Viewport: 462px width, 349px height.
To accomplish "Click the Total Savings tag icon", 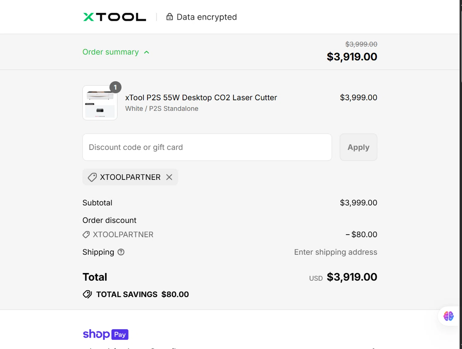I will [87, 295].
